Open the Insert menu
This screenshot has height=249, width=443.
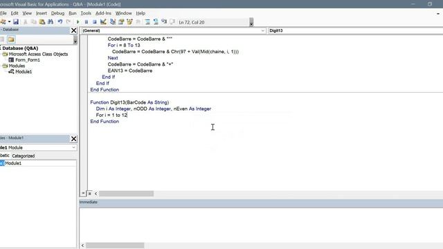point(42,13)
